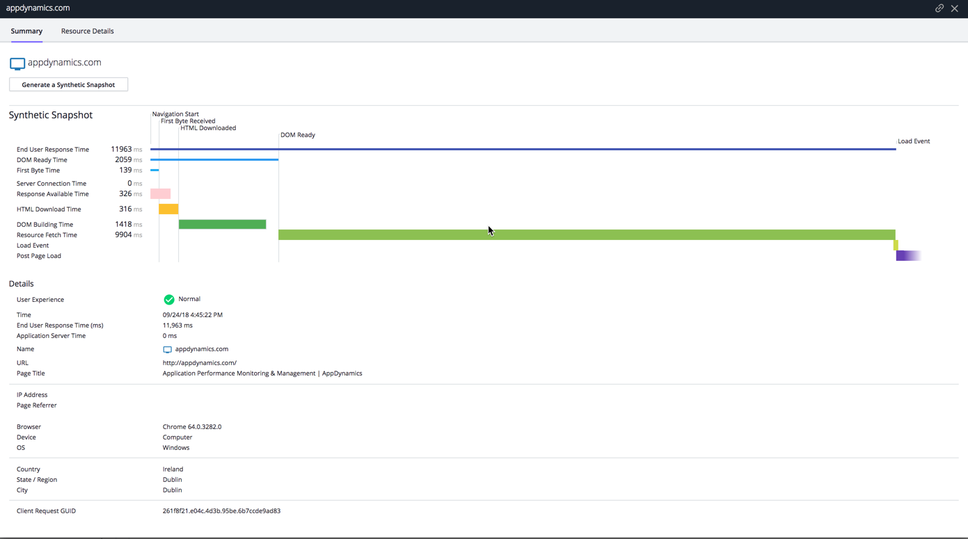This screenshot has height=539, width=968.
Task: Click the DOM Building Time label
Action: (45, 225)
